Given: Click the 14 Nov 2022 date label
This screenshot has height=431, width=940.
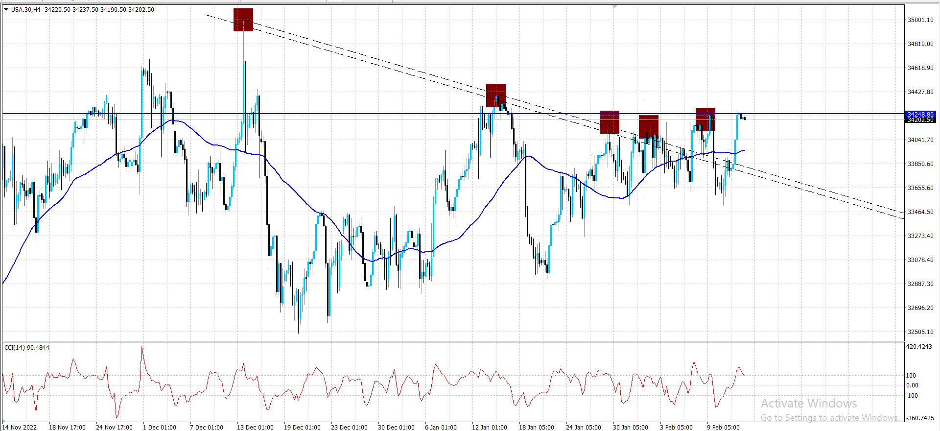Looking at the screenshot, I should (20, 427).
